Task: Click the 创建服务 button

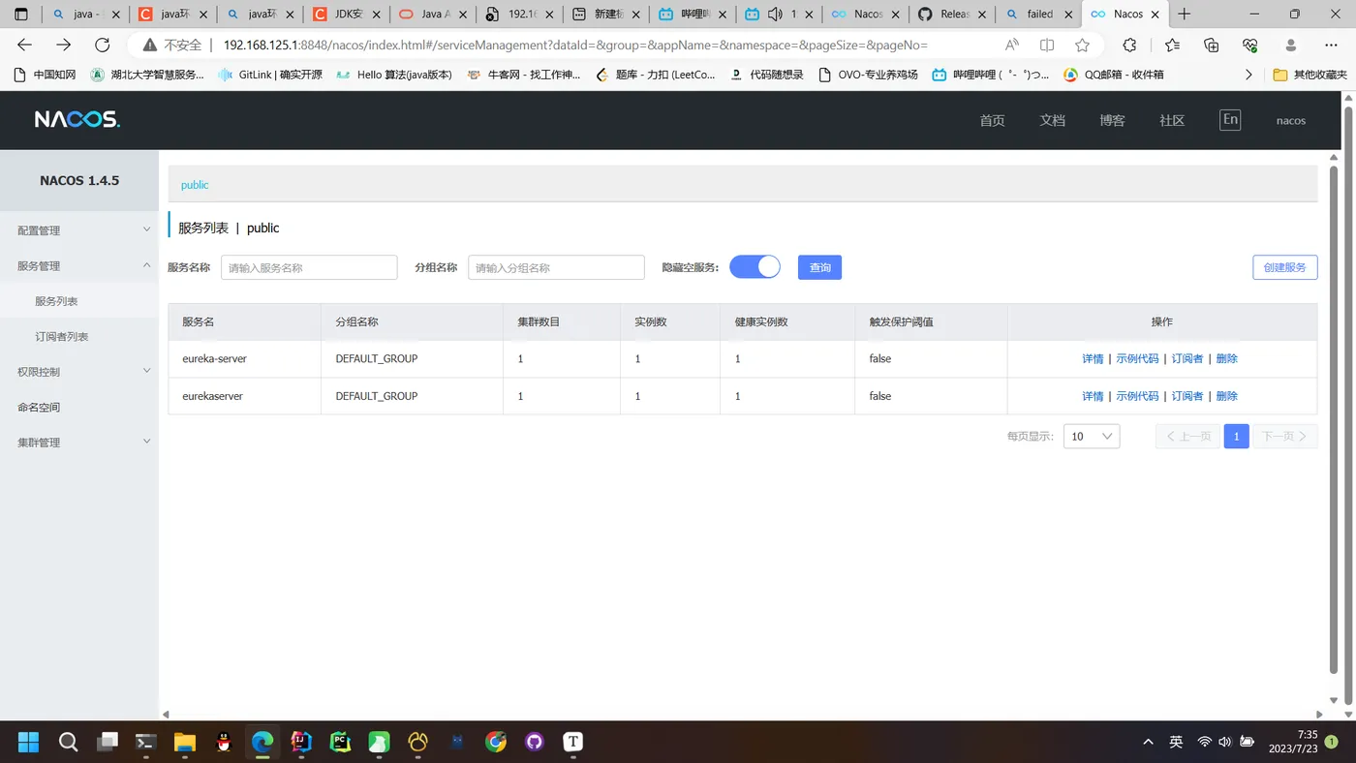Action: click(1284, 267)
